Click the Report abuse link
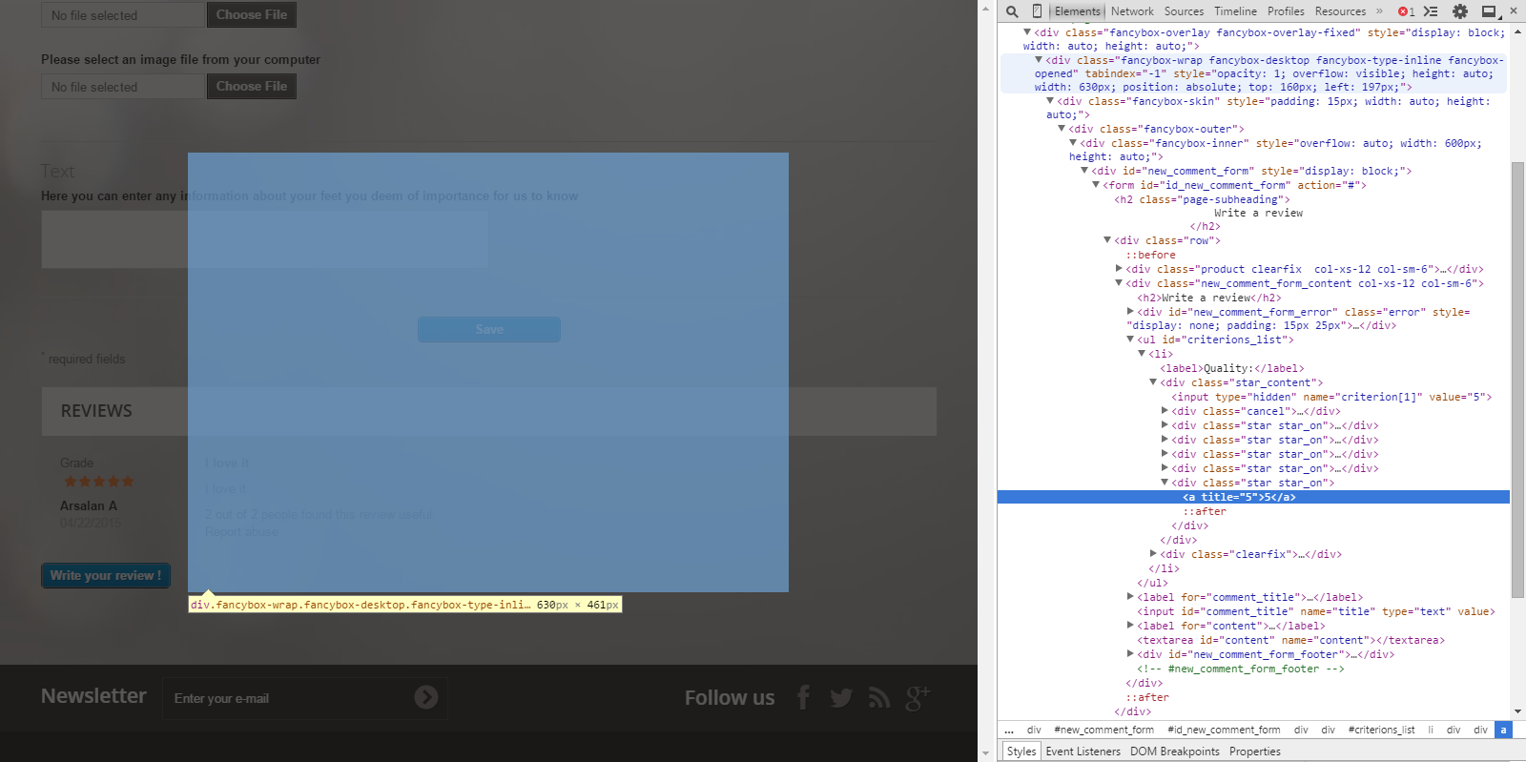The height and width of the screenshot is (762, 1526). coord(242,532)
